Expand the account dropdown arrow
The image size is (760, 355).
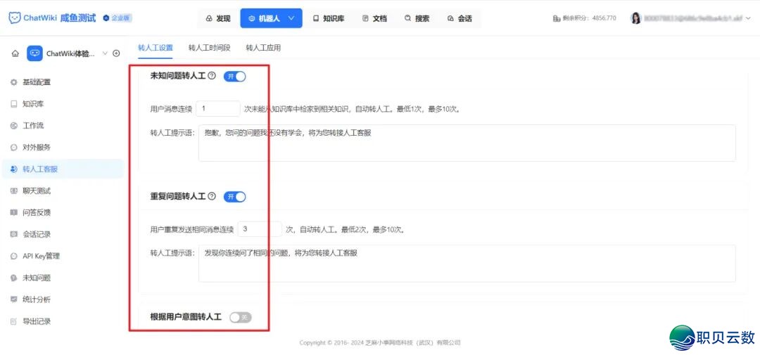point(748,18)
